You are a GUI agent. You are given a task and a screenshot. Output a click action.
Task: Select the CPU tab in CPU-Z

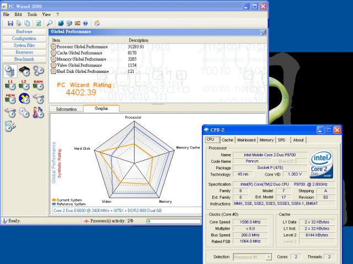pos(212,140)
